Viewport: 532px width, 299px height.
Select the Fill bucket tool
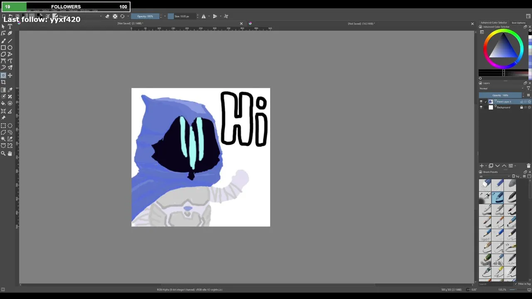(3, 103)
